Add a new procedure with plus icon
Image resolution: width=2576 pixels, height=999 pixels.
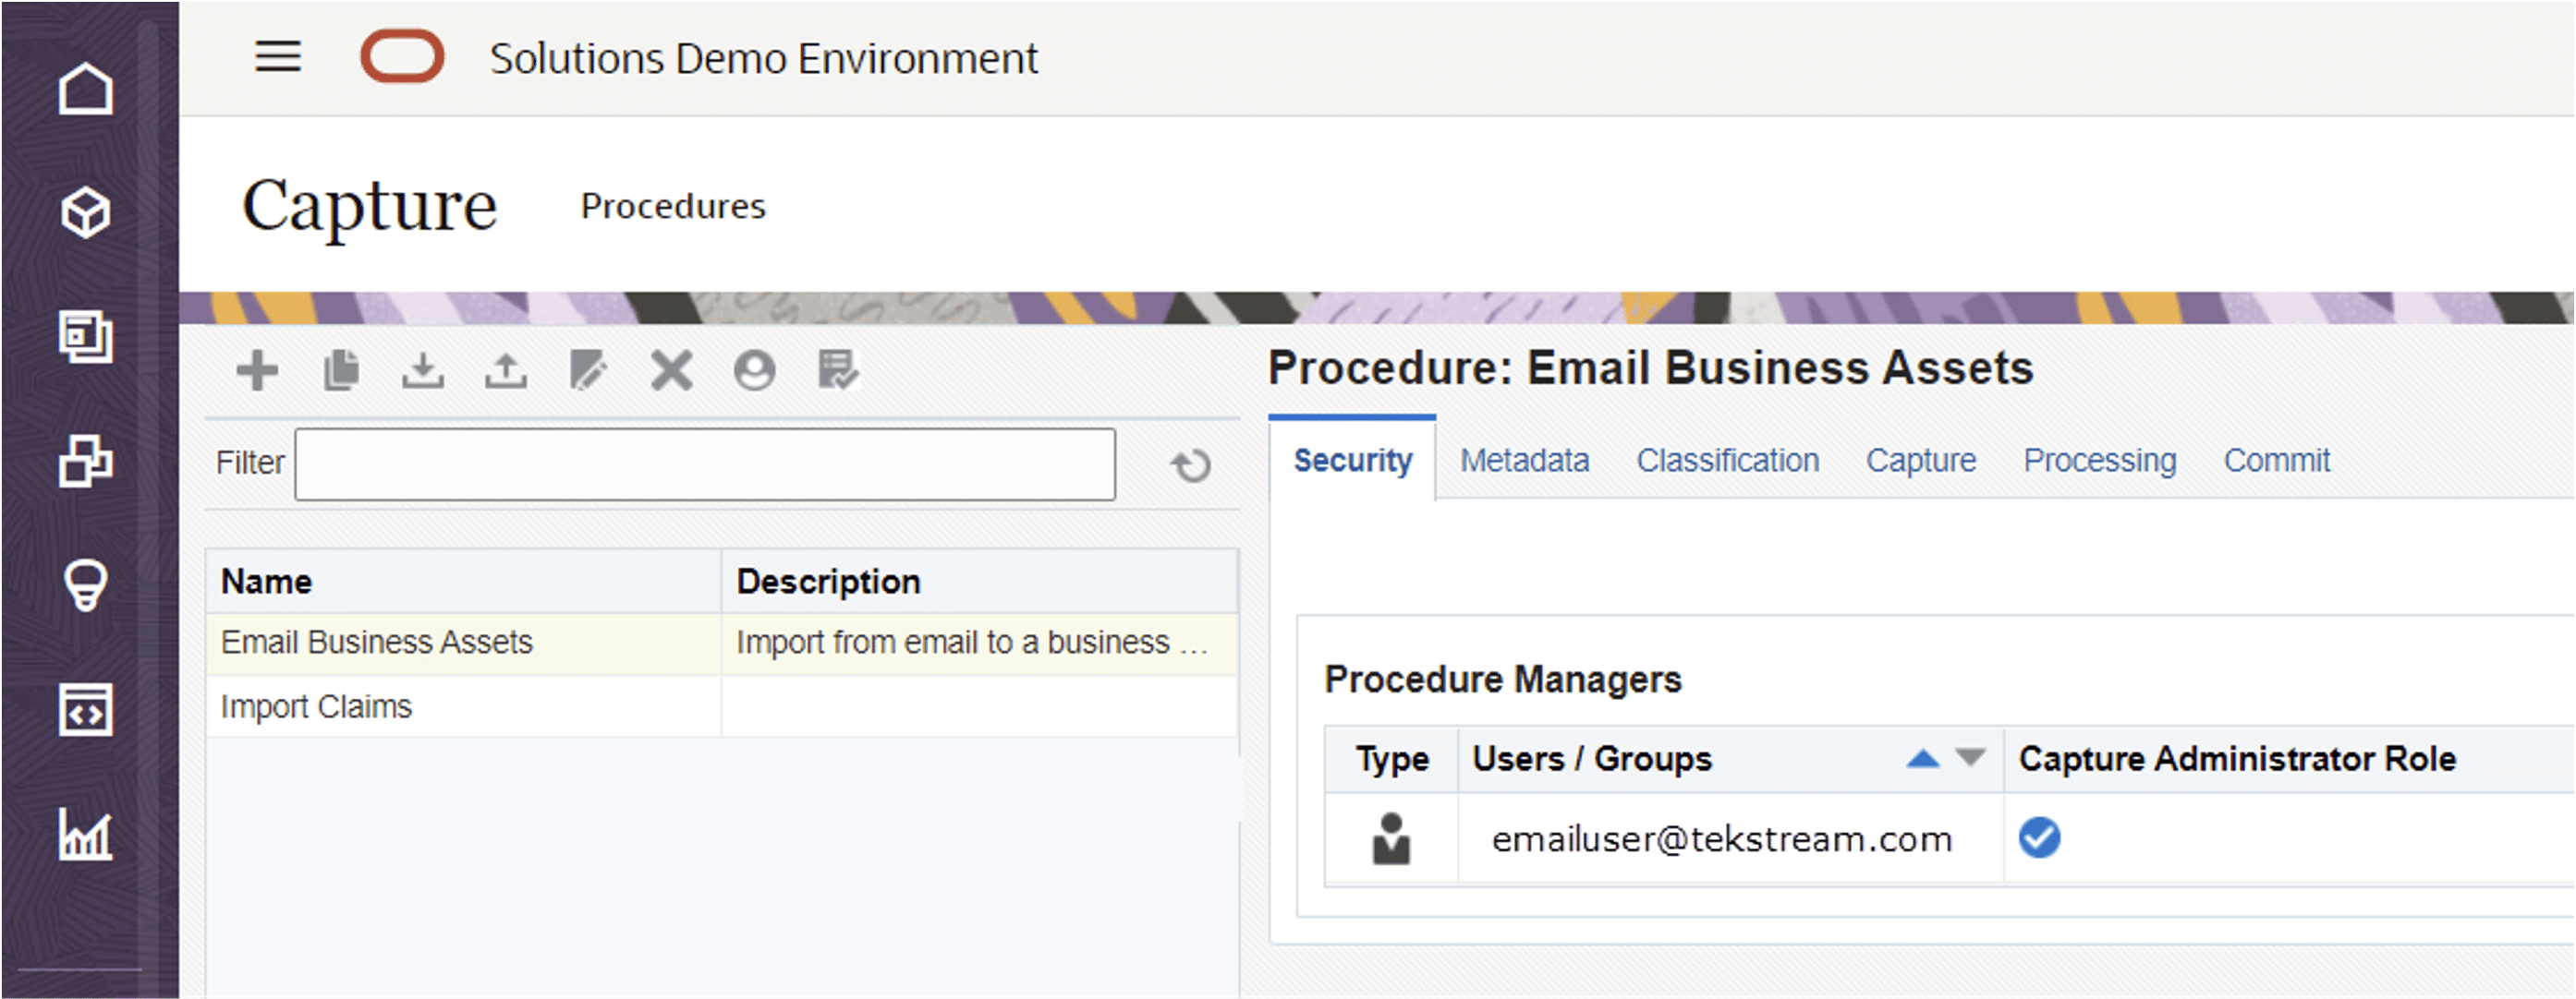pos(257,370)
